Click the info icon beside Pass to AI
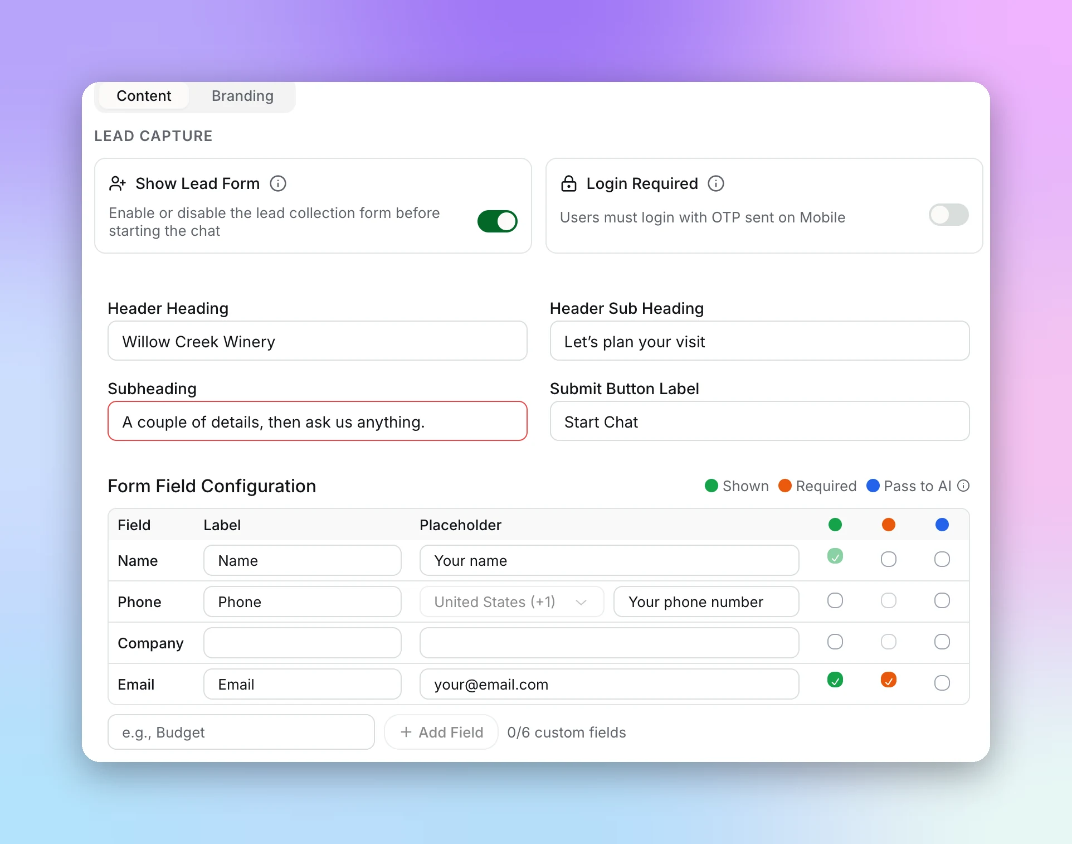 click(963, 486)
